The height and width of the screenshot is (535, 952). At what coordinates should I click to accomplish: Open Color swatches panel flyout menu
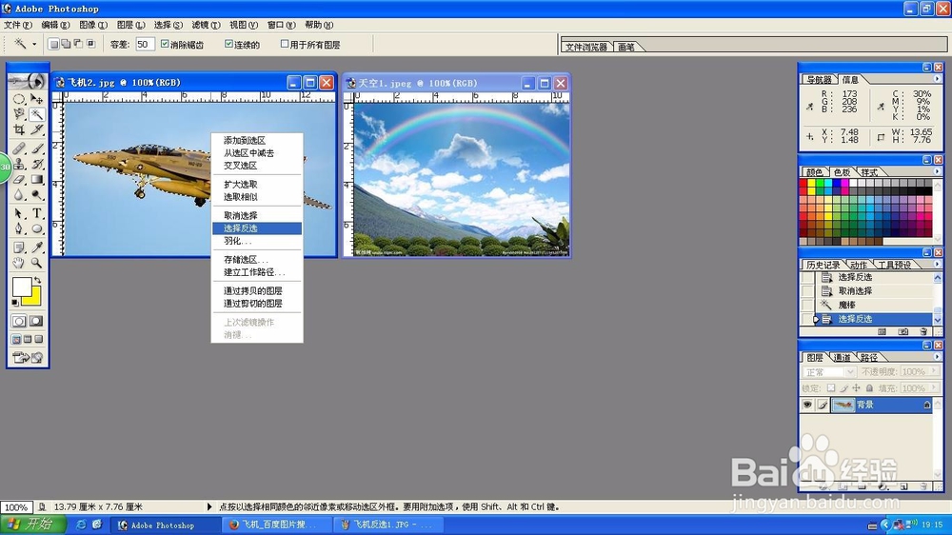coord(937,172)
